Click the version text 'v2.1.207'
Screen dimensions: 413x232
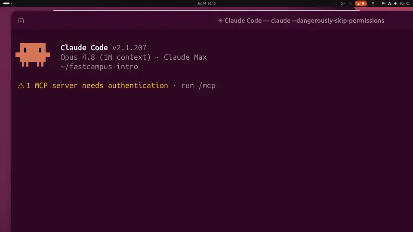129,48
